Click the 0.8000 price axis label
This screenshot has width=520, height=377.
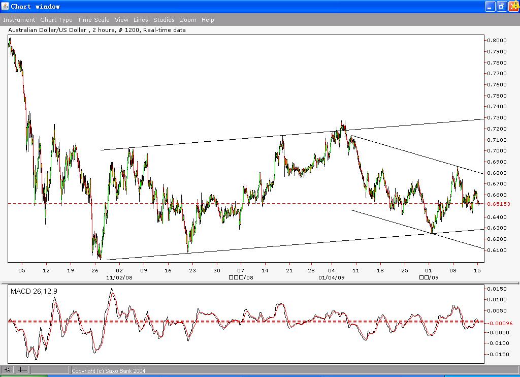click(x=497, y=41)
